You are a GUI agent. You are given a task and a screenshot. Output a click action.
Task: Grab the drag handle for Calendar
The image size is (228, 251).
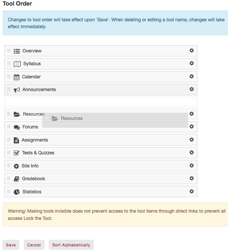[x=9, y=77]
